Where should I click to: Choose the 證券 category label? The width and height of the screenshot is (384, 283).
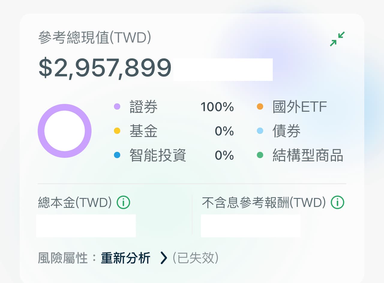pos(144,107)
